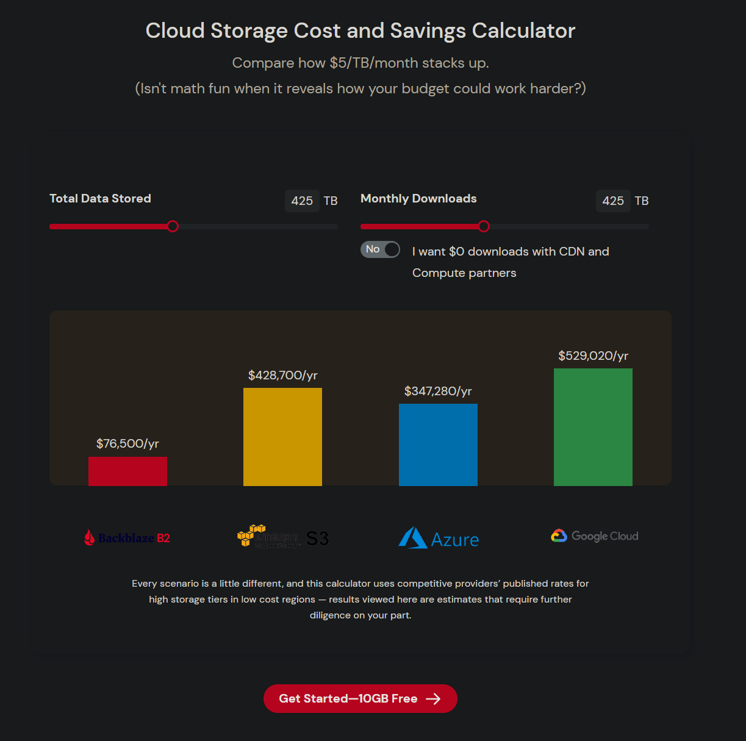
Task: Click the Total Data Stored TB input
Action: (x=302, y=201)
